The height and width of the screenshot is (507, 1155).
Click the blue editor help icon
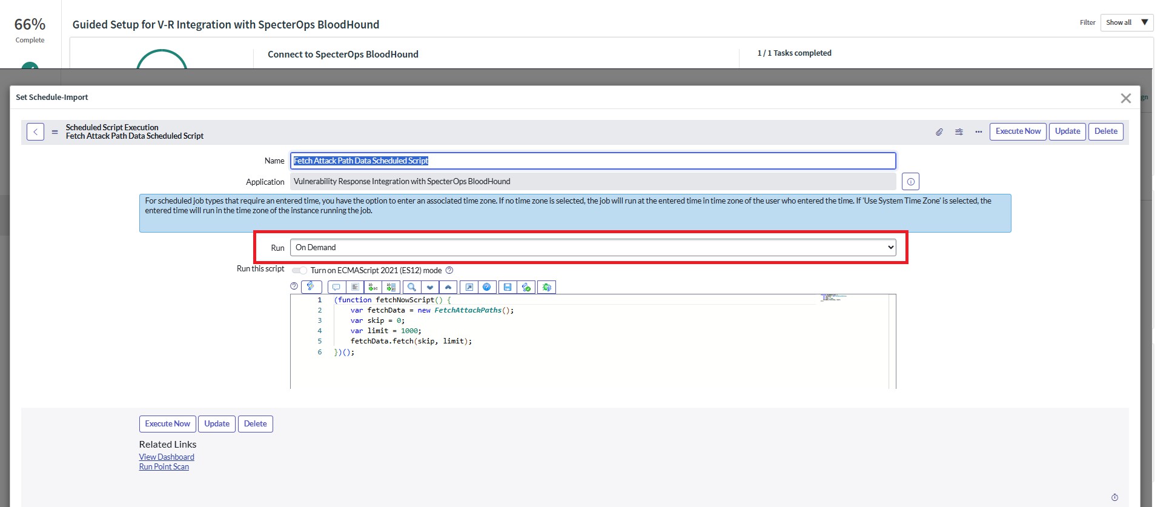(x=487, y=287)
